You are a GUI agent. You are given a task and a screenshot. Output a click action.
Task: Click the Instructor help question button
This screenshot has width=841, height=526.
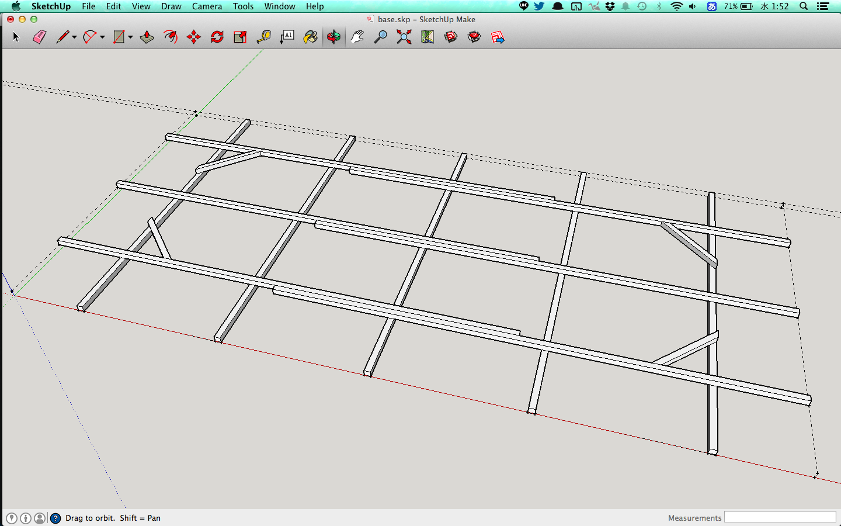tap(55, 518)
